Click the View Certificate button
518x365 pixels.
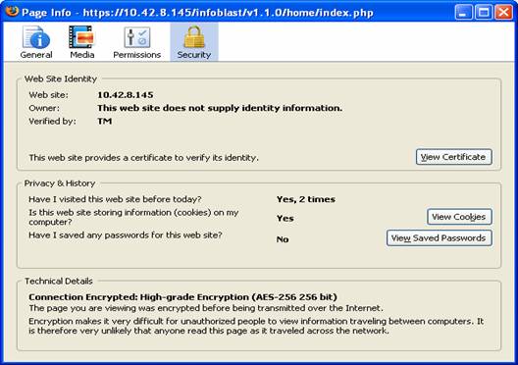[454, 157]
